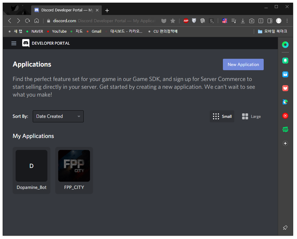Open the Dopamine_Bot application card

click(x=31, y=170)
